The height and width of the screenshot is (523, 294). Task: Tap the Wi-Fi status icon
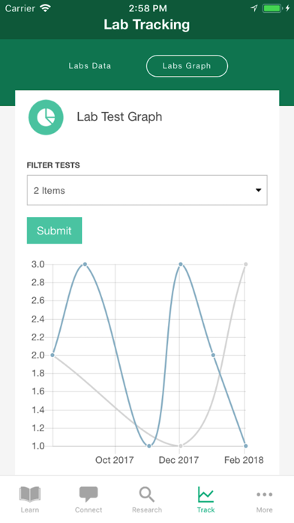click(x=45, y=8)
